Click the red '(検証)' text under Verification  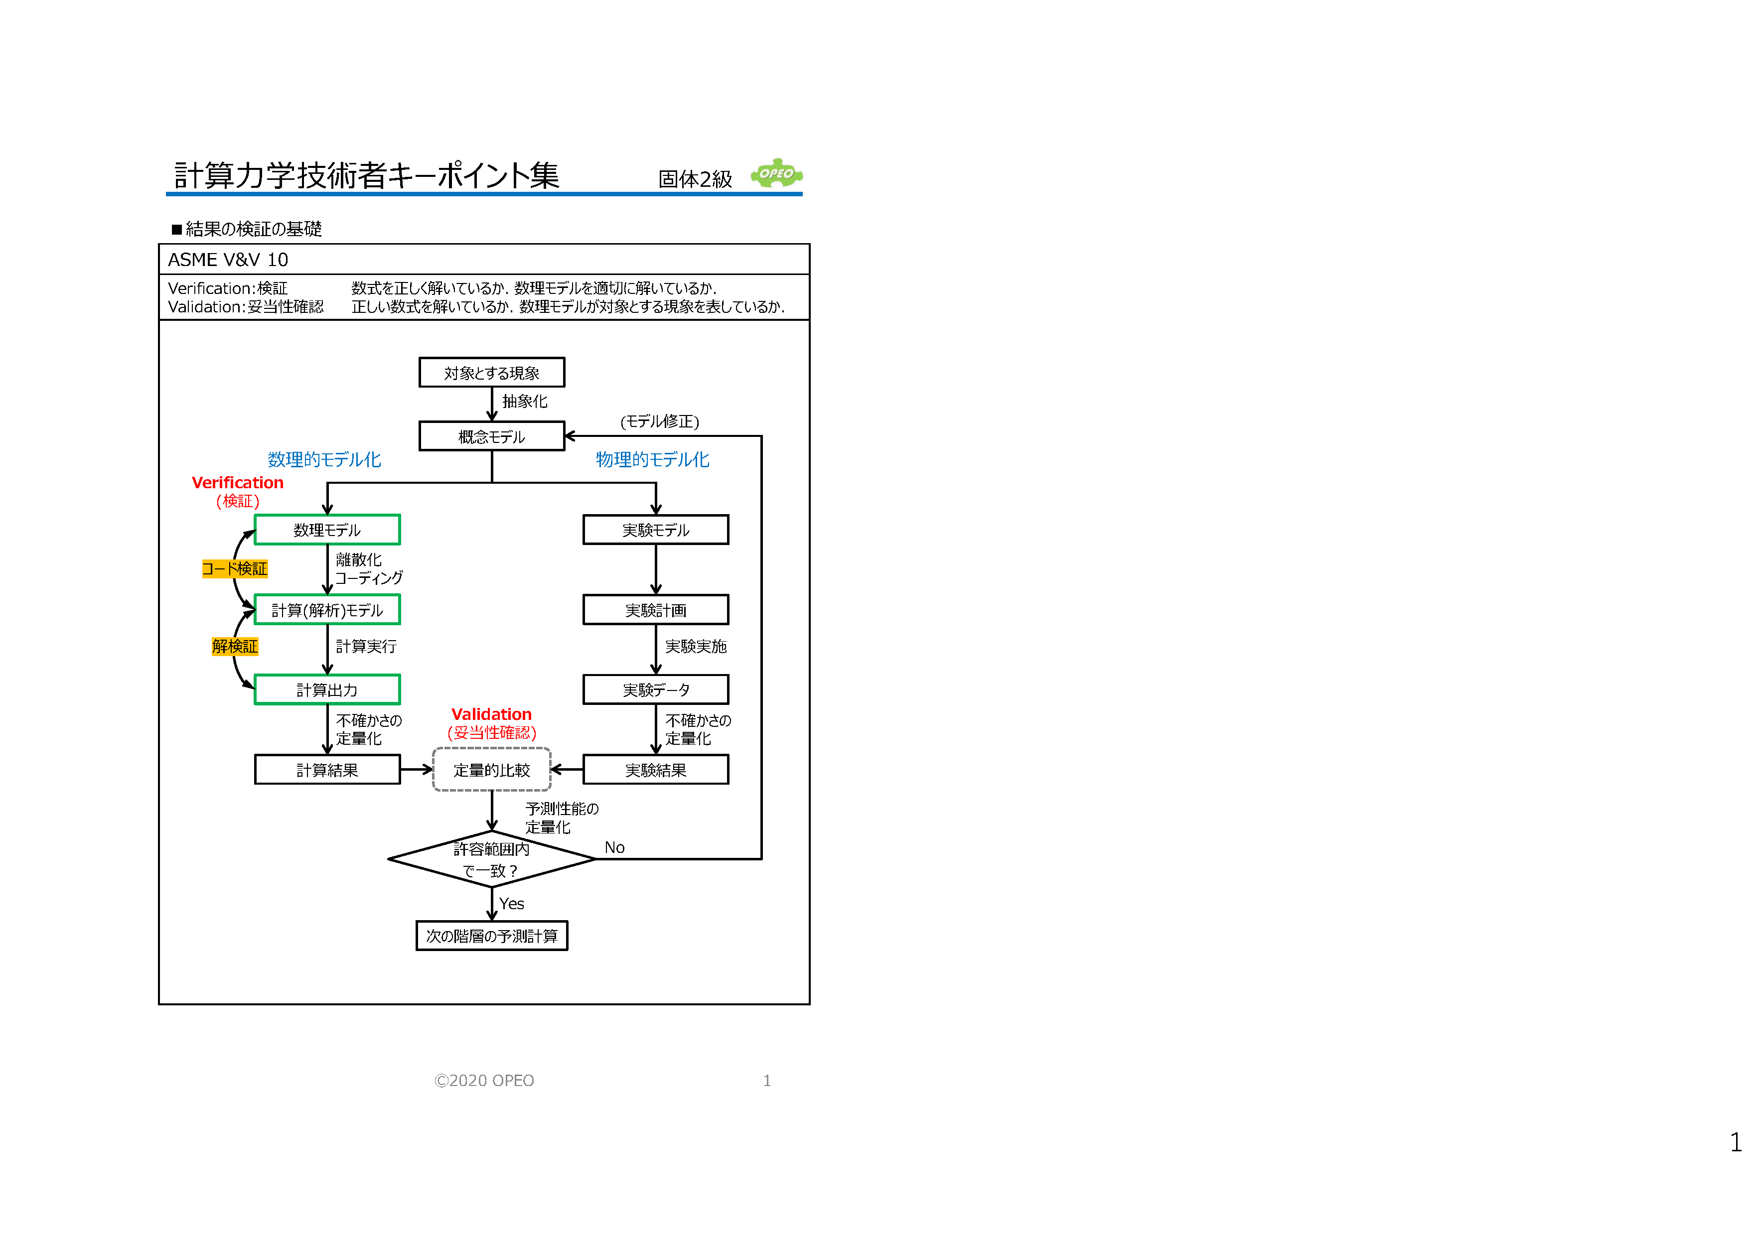tap(238, 501)
